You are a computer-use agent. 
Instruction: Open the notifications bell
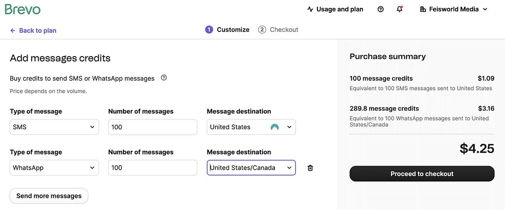click(400, 9)
